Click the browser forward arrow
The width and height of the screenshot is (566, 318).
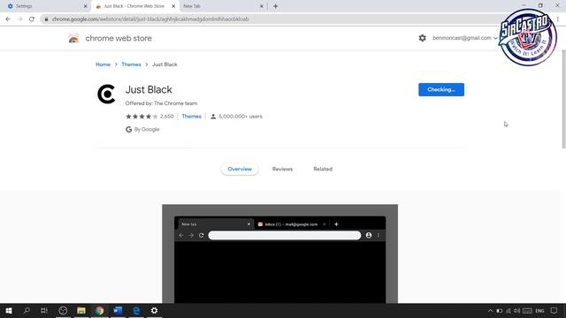[x=19, y=19]
